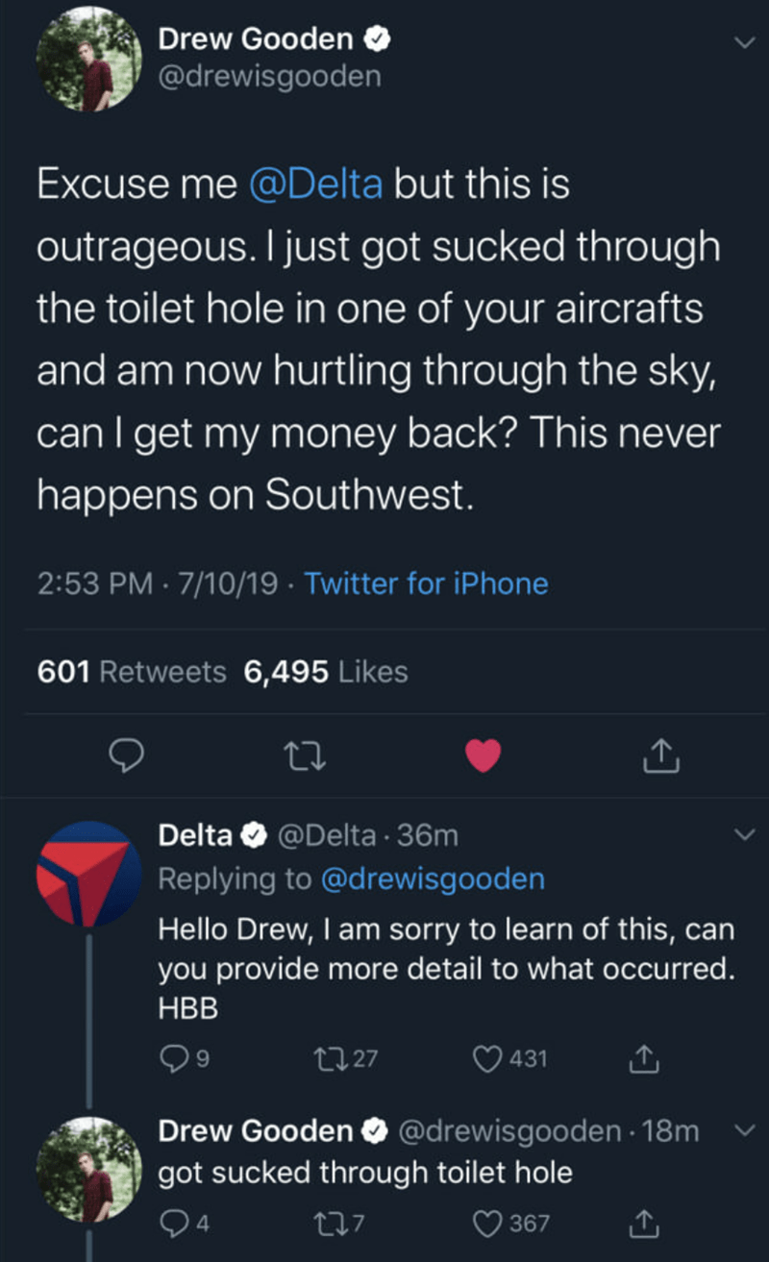This screenshot has height=1262, width=769.
Task: View the list of 6,495 Likes
Action: [x=326, y=672]
